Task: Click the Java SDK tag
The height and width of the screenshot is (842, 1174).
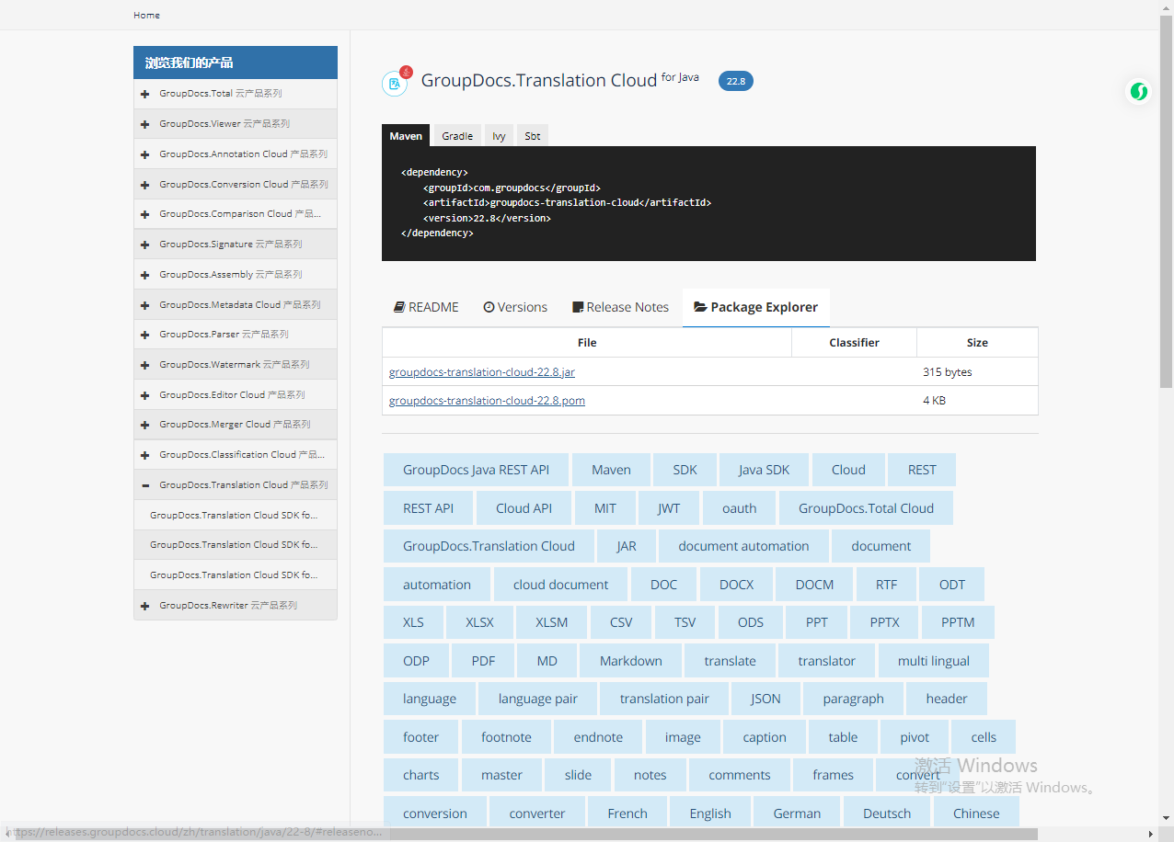Action: click(x=764, y=470)
